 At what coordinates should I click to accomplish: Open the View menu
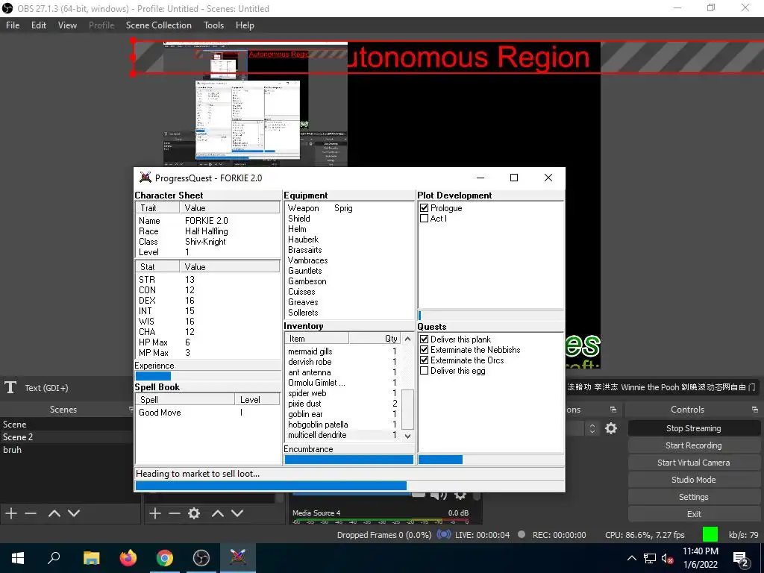tap(67, 25)
